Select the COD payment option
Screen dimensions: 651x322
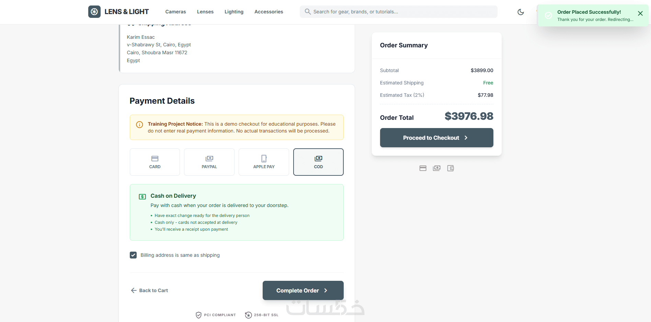click(318, 162)
